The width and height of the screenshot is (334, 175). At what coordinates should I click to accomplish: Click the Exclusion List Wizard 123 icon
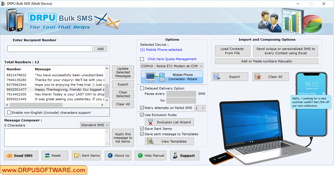point(150,122)
